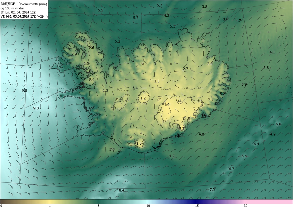Click the 3.9 value east of Iceland
The width and height of the screenshot is (293, 208).
tap(244, 84)
